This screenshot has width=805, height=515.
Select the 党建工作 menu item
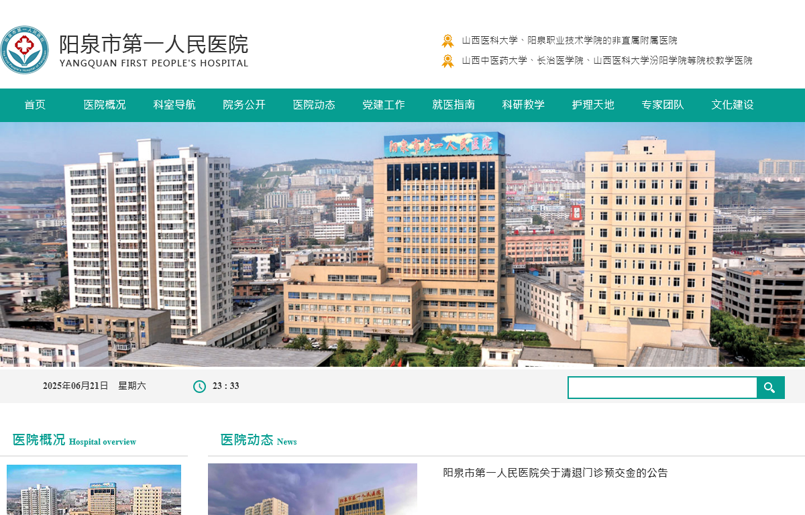click(x=384, y=105)
